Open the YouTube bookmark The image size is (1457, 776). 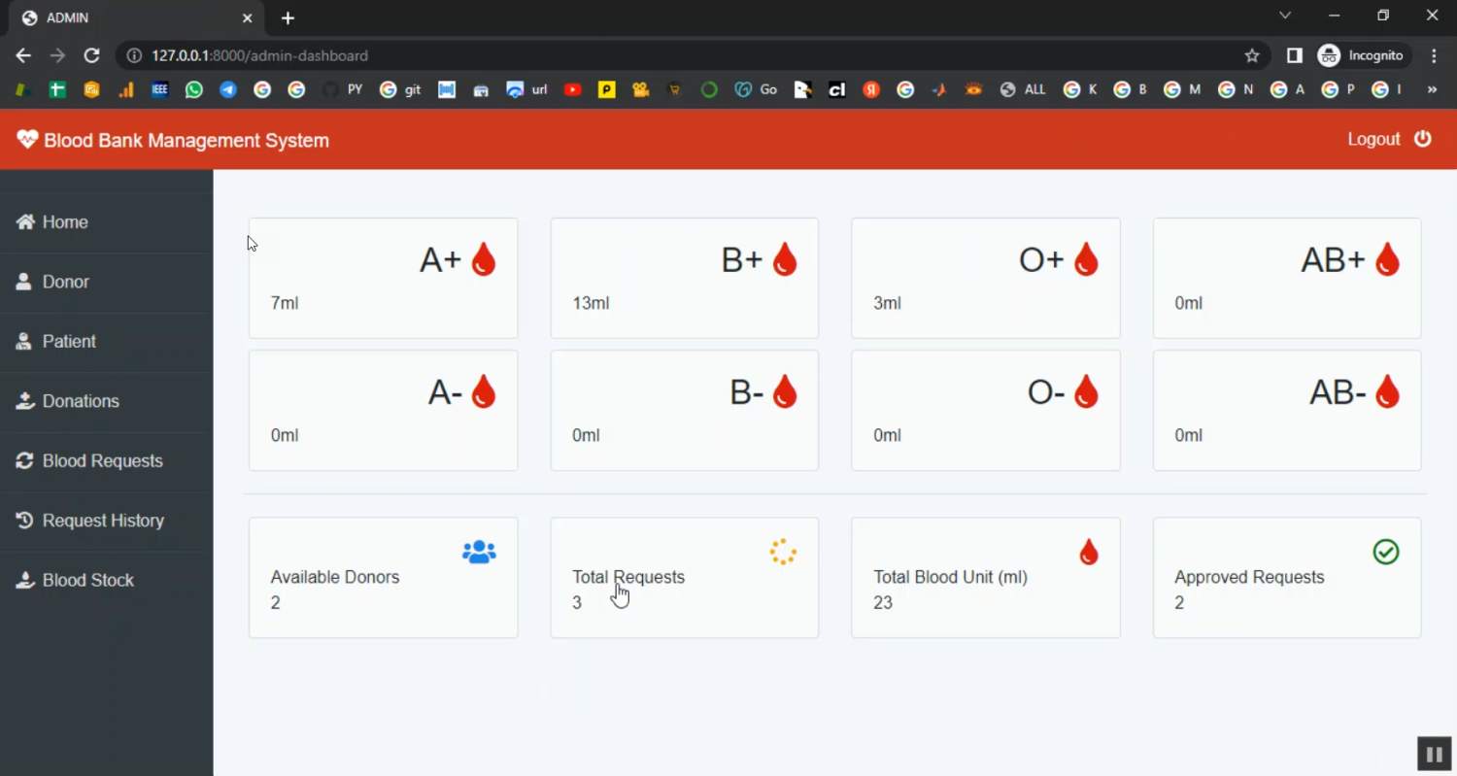572,89
